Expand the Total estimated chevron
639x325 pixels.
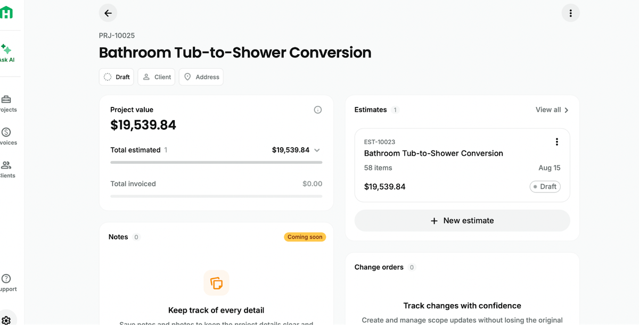(x=317, y=150)
